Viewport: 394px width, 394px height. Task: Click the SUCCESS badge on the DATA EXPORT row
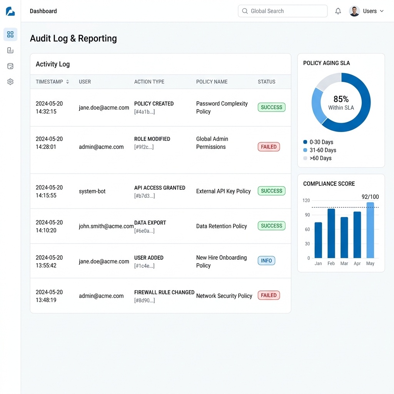click(x=271, y=226)
